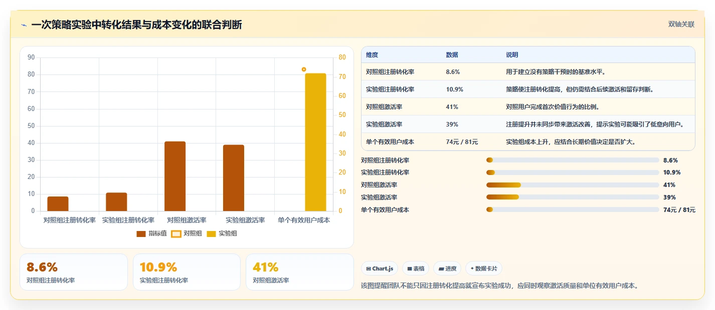Toggle the 对照组 legend series
715x310 pixels.
pyautogui.click(x=187, y=233)
